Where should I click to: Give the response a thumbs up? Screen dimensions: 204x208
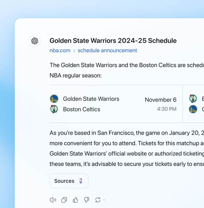(75, 200)
